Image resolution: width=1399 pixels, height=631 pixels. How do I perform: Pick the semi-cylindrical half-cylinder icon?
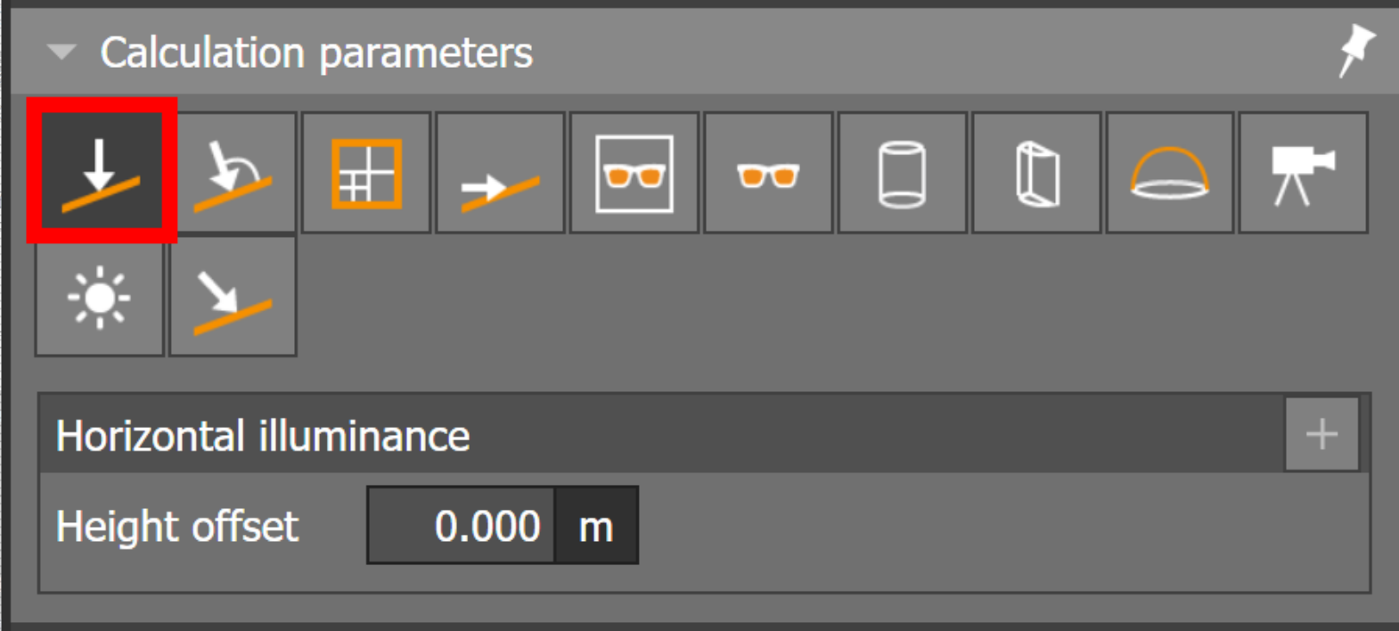point(1036,172)
